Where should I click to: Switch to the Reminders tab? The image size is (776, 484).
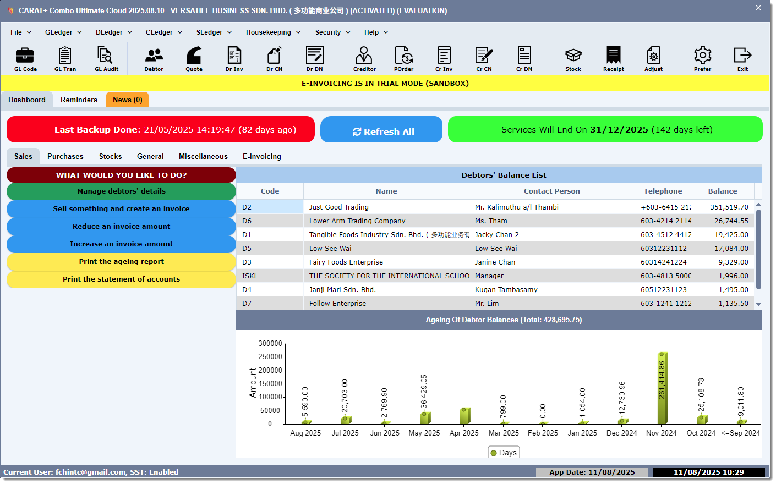79,100
